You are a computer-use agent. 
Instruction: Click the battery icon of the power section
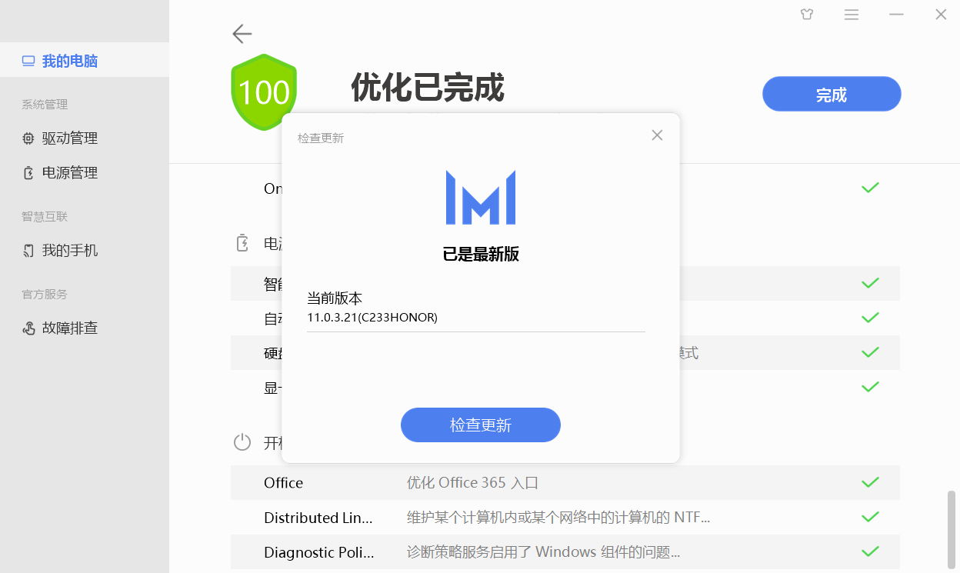click(242, 244)
